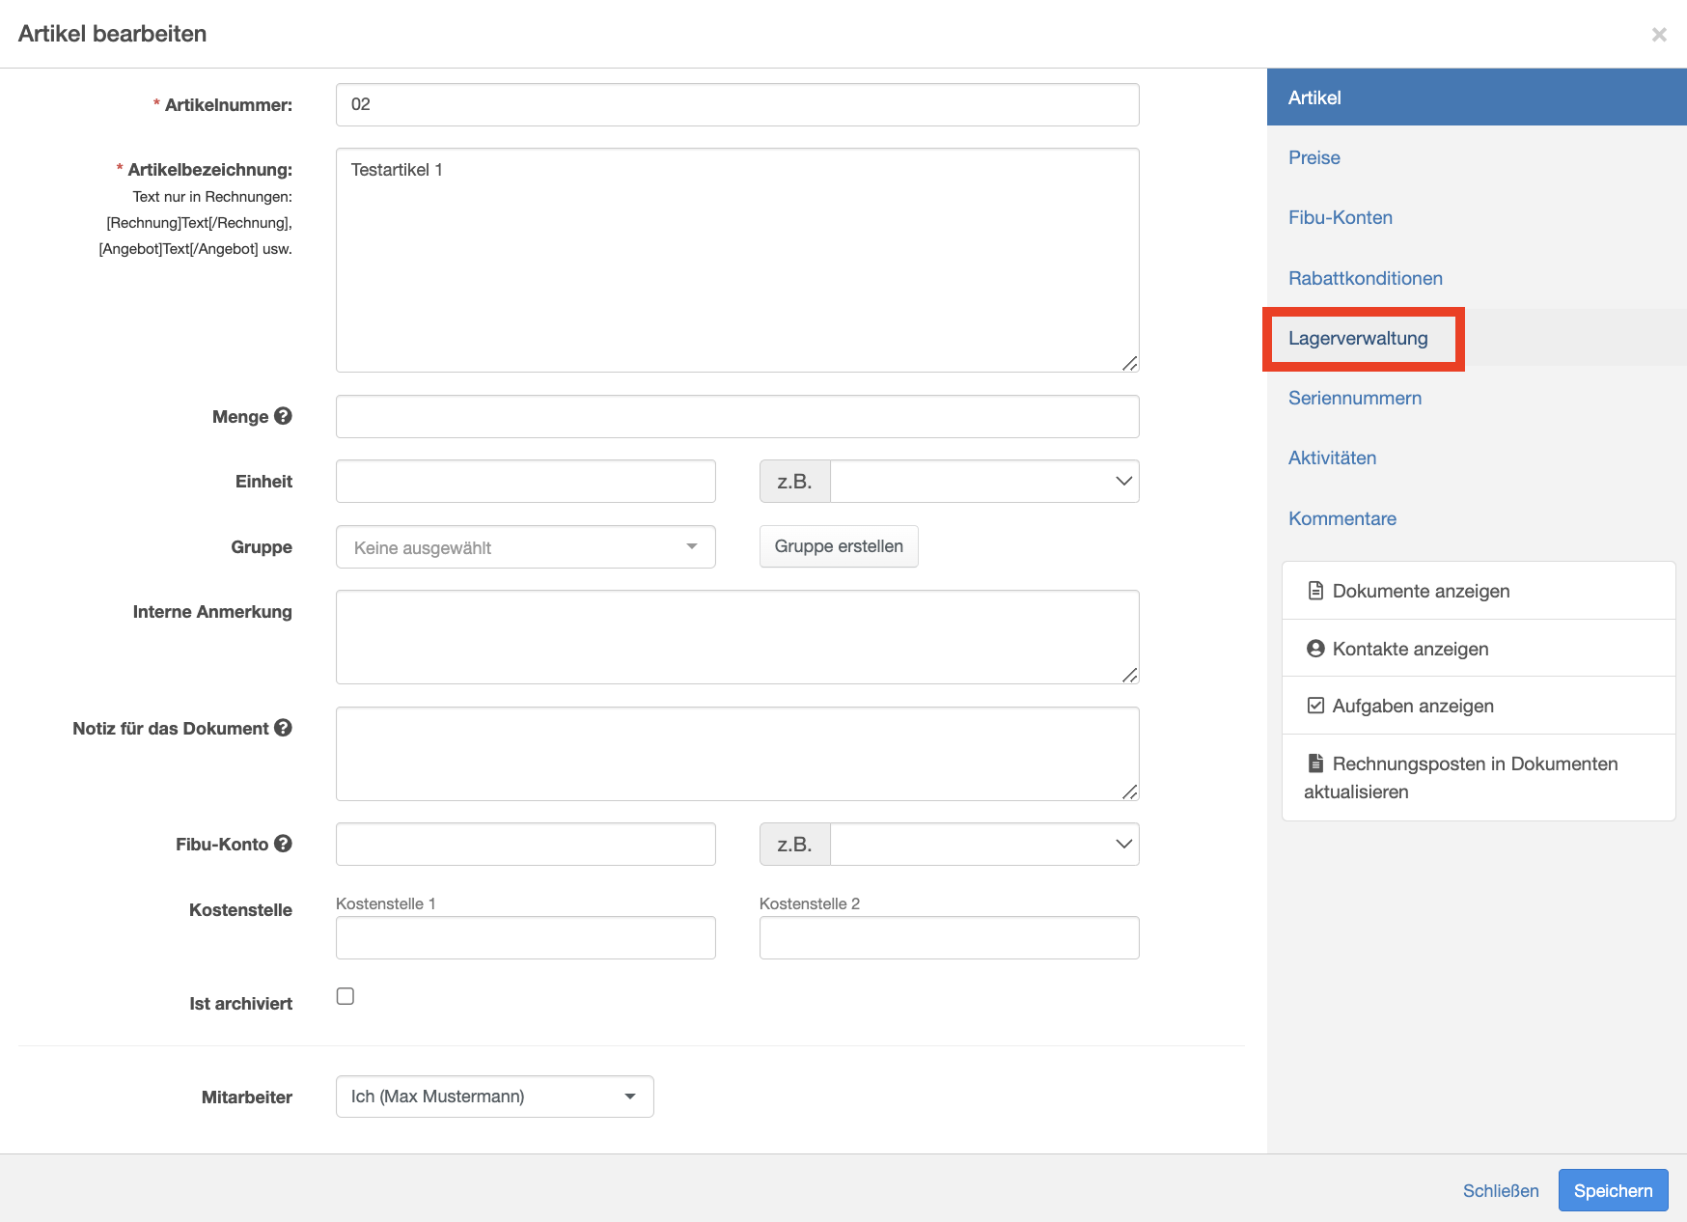
Task: Open the Fibu-Konto z.B. dropdown
Action: [x=983, y=845]
